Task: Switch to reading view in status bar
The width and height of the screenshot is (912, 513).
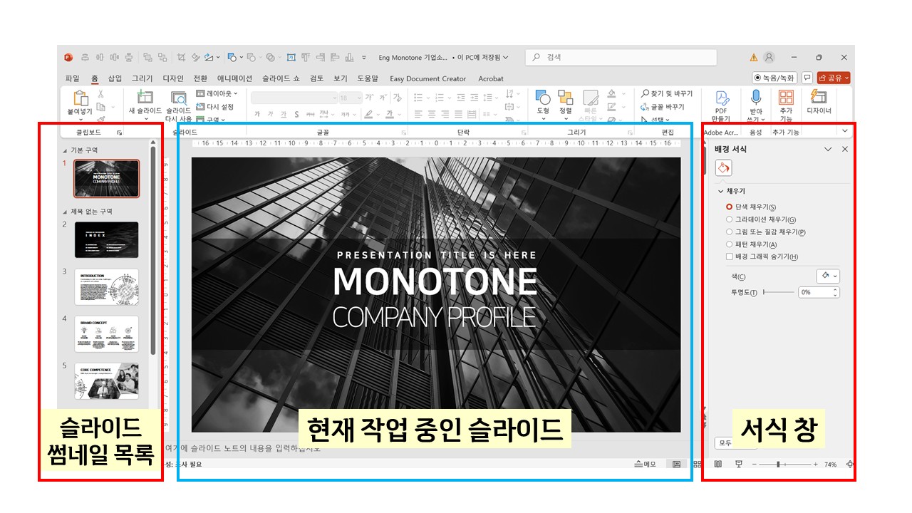Action: [718, 464]
